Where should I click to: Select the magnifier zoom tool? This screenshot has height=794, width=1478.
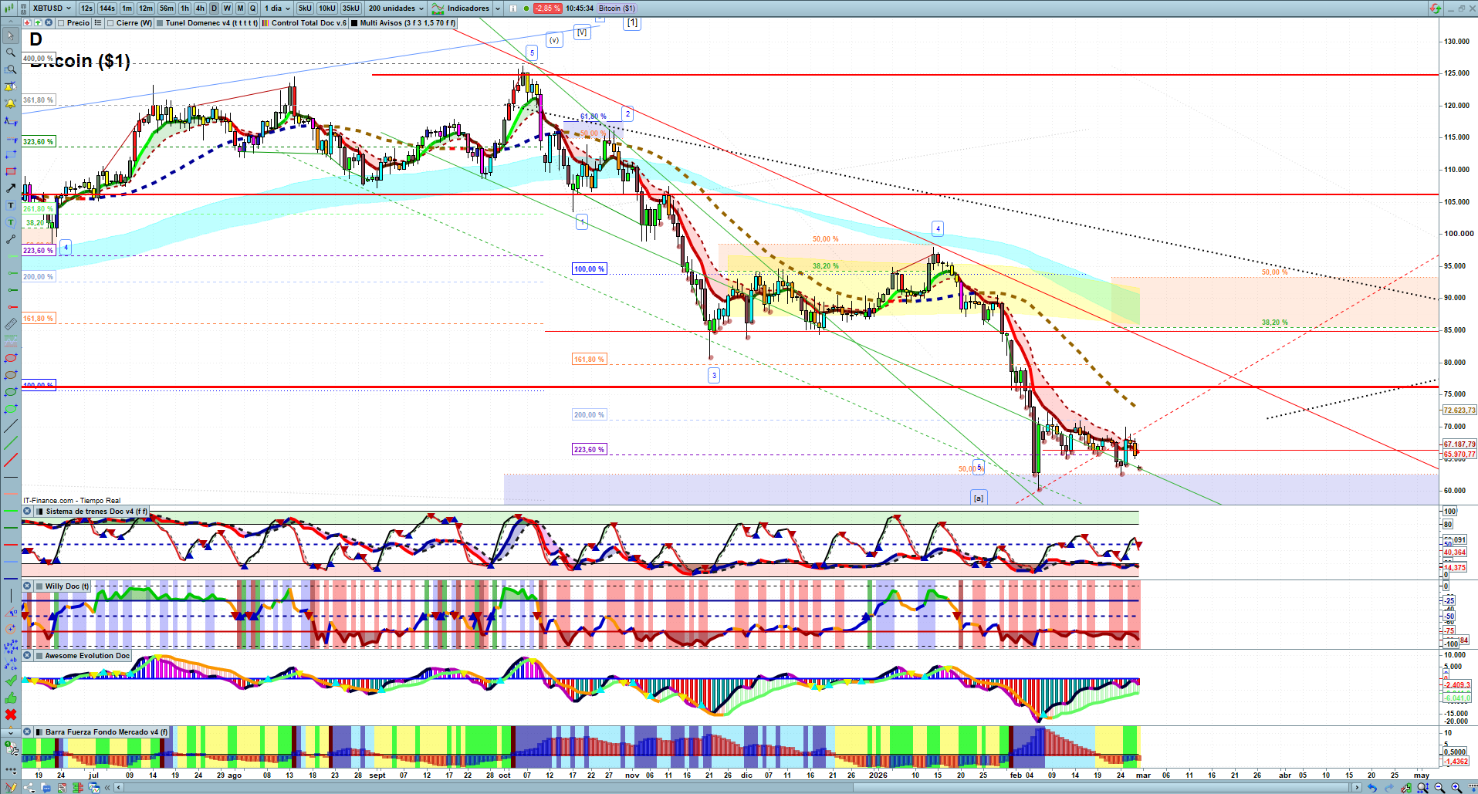[x=11, y=52]
